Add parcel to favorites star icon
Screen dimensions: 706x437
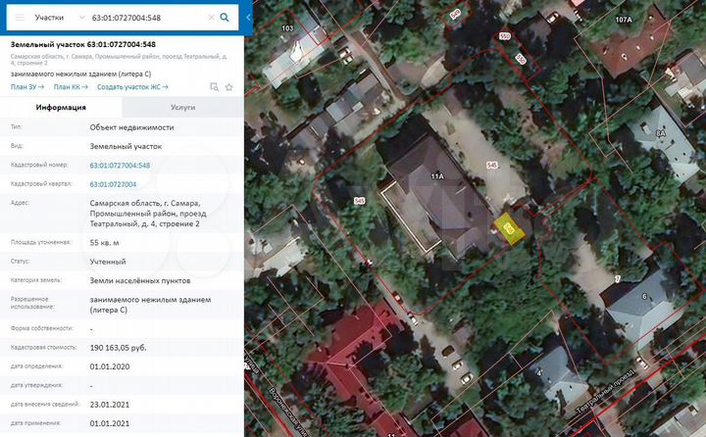229,87
